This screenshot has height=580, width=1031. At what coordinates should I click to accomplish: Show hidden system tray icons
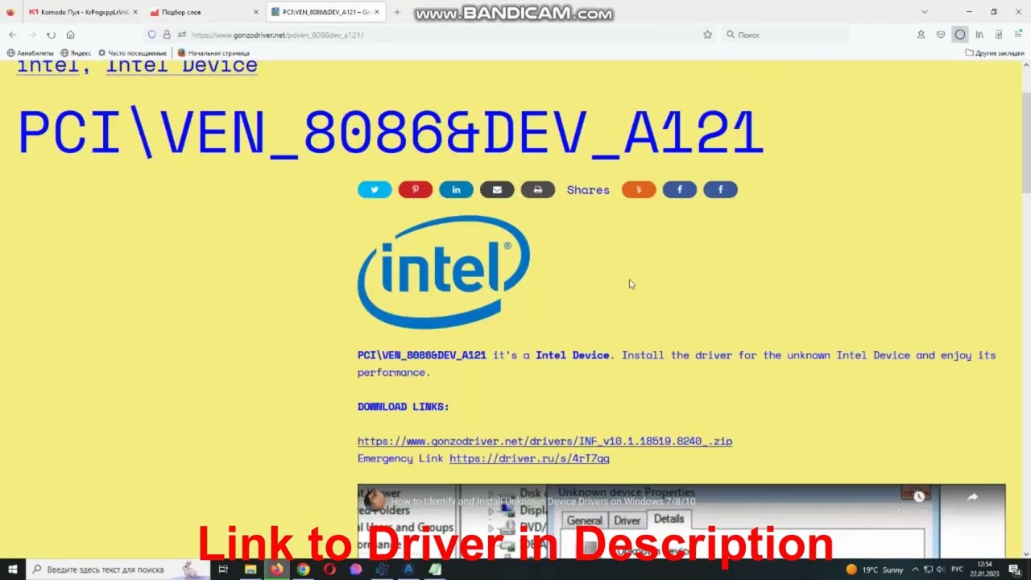coord(915,570)
